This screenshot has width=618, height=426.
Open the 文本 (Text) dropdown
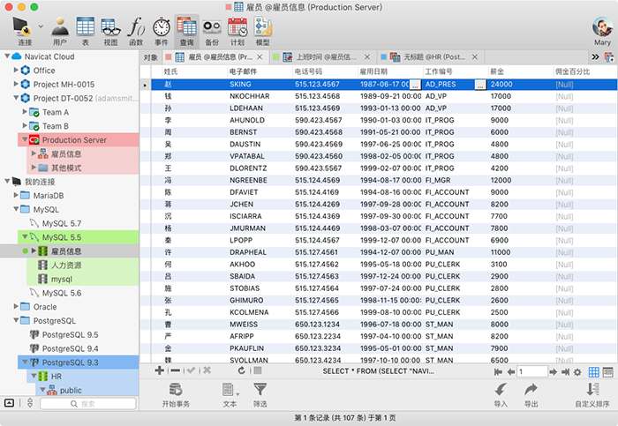click(230, 395)
